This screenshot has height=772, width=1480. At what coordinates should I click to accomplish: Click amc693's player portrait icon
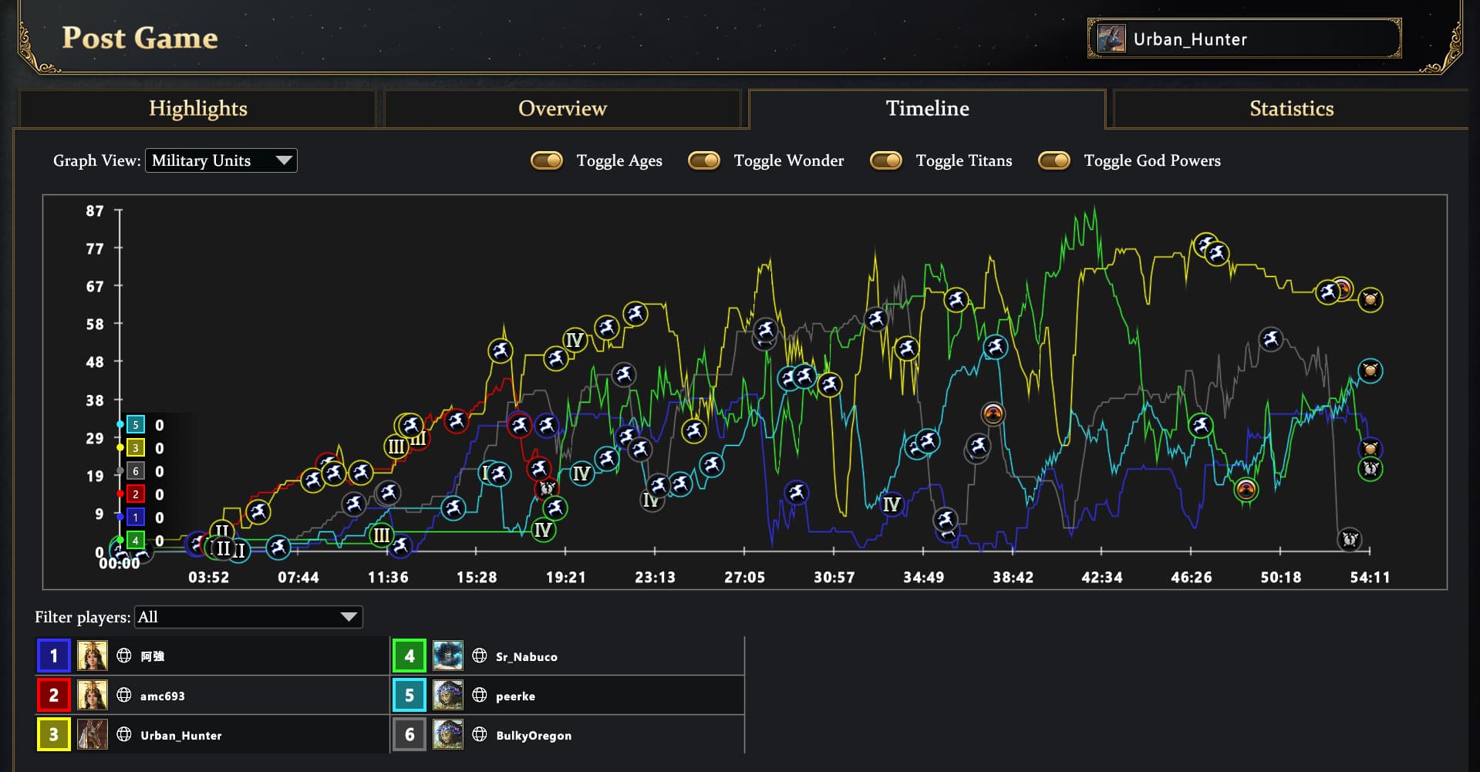click(x=93, y=696)
